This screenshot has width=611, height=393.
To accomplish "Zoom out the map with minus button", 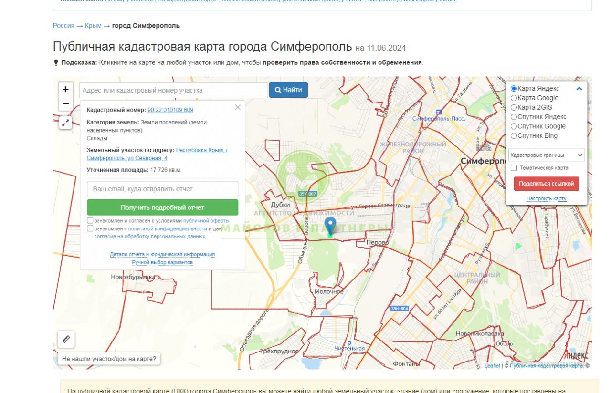I will coord(65,103).
